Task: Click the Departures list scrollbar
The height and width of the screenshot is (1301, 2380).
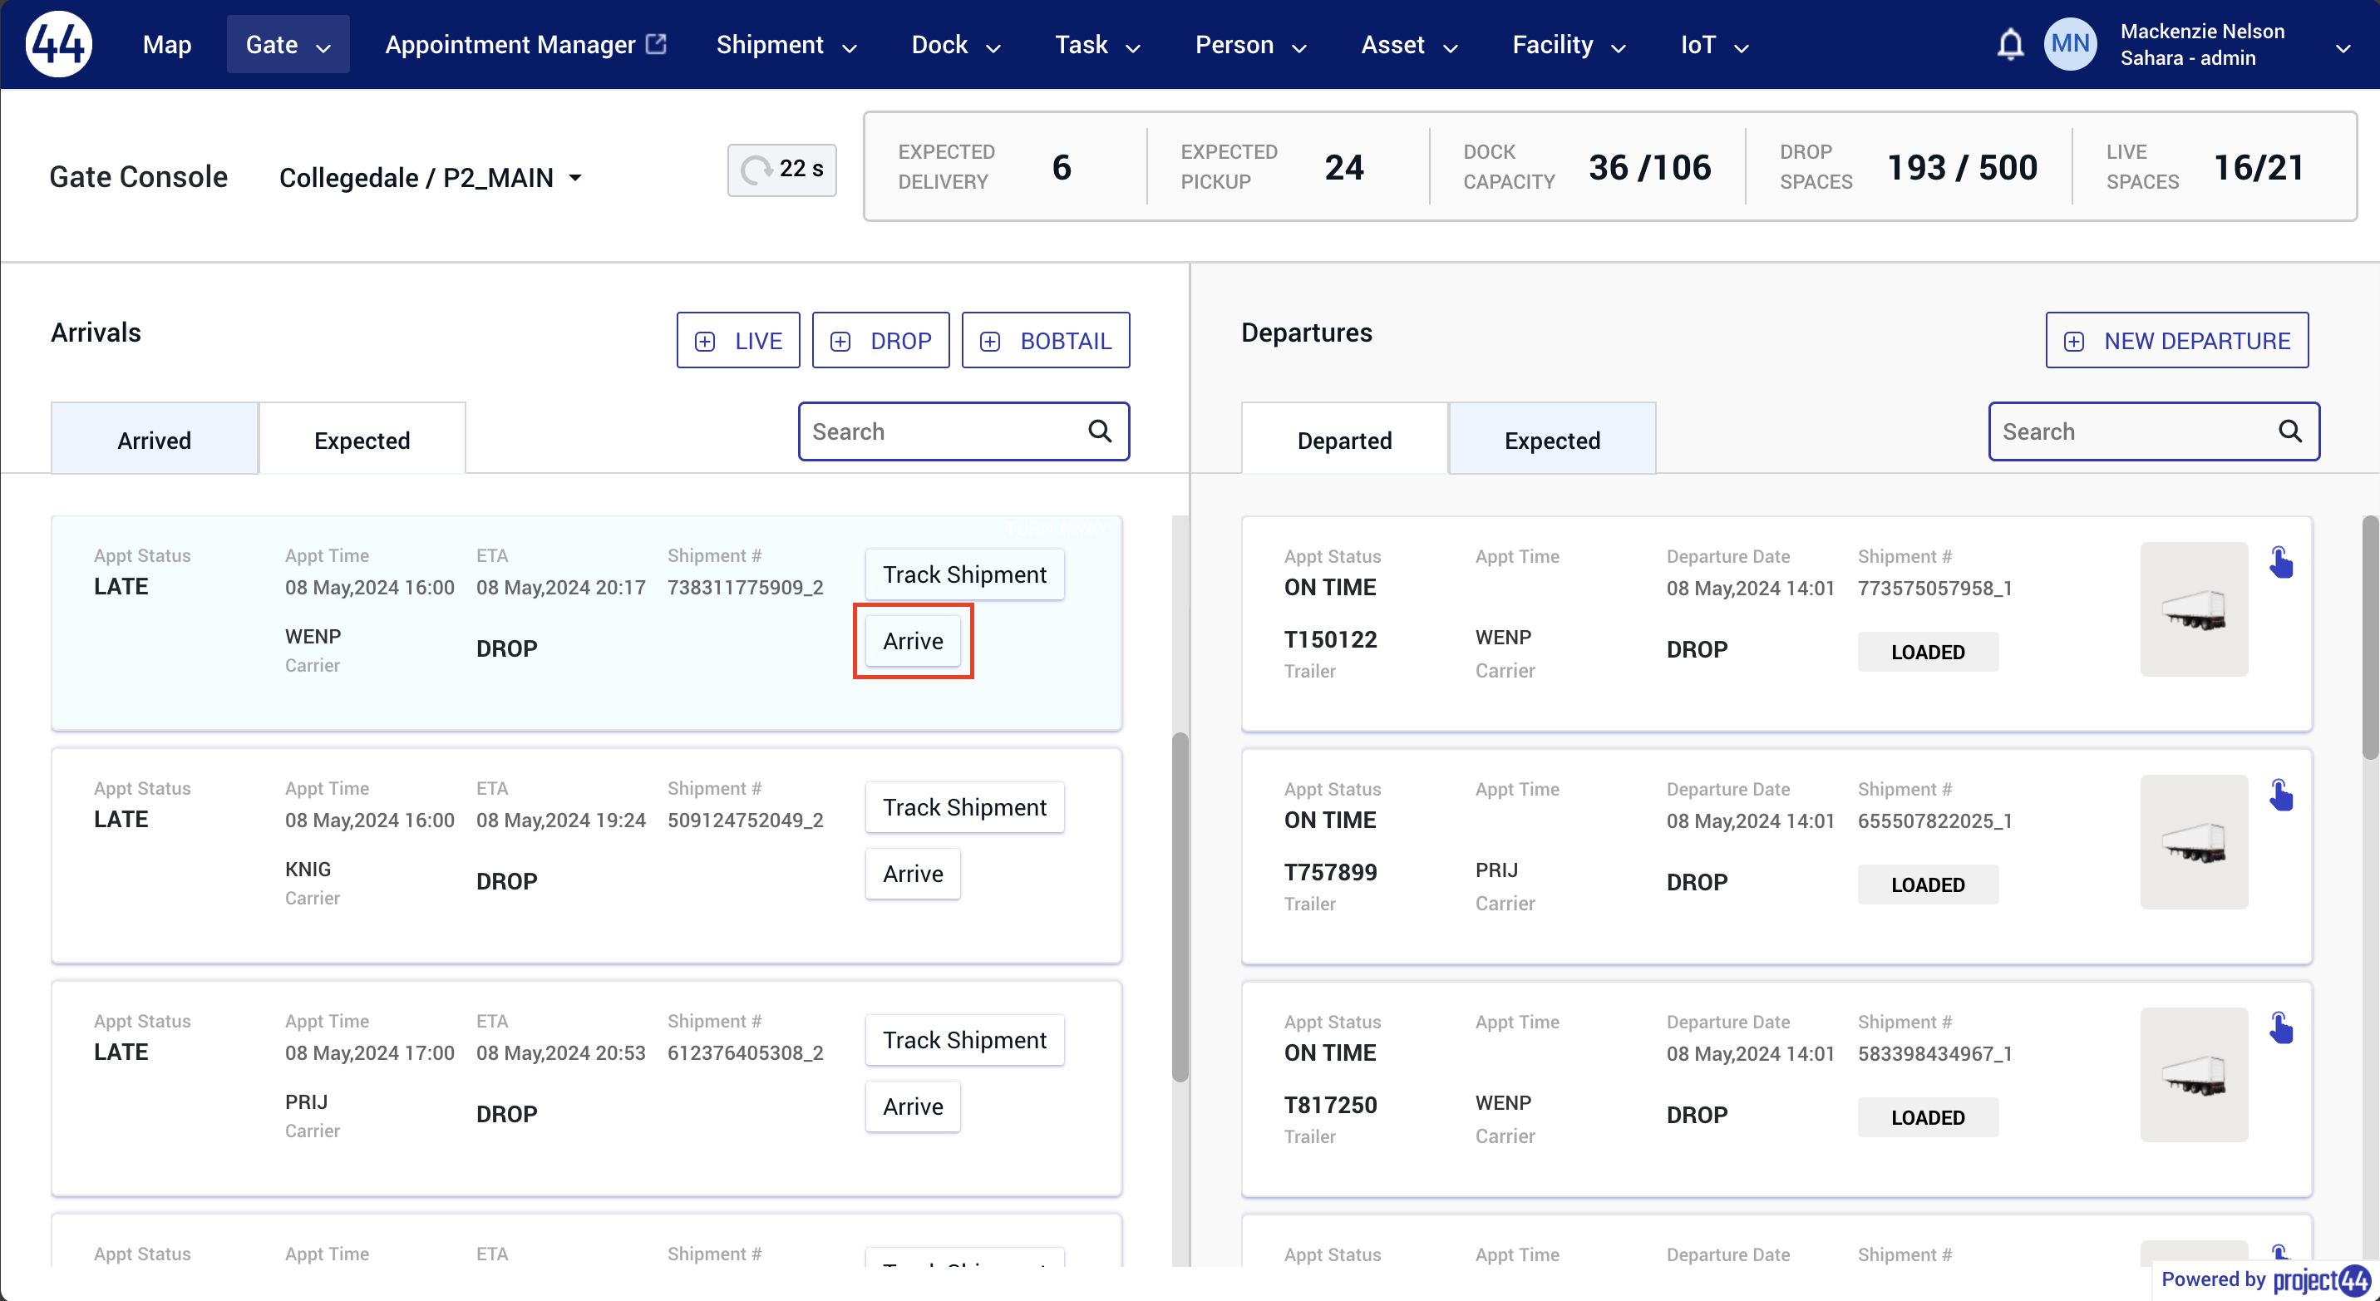Action: [x=2370, y=638]
